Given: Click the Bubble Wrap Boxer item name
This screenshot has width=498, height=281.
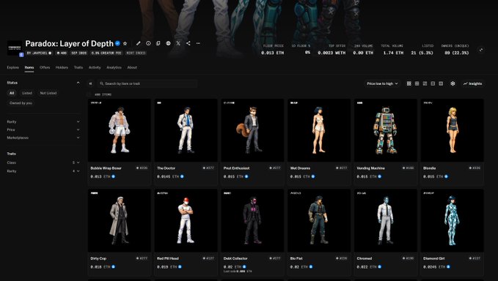Looking at the screenshot, I should pos(106,168).
